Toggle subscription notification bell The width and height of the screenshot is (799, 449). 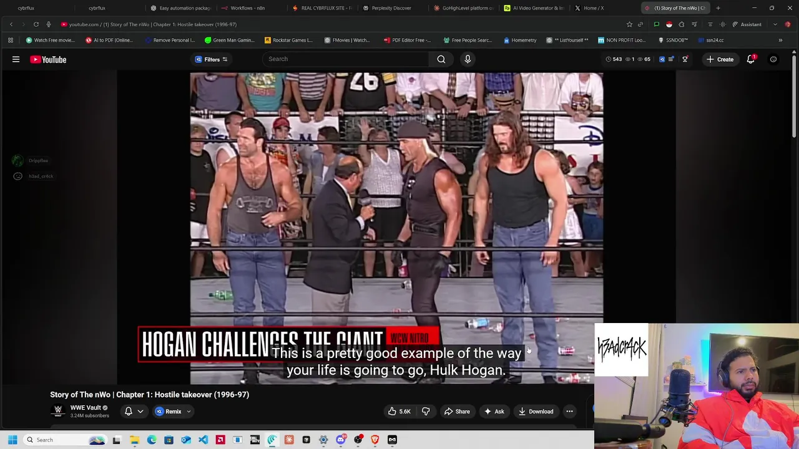coord(128,412)
